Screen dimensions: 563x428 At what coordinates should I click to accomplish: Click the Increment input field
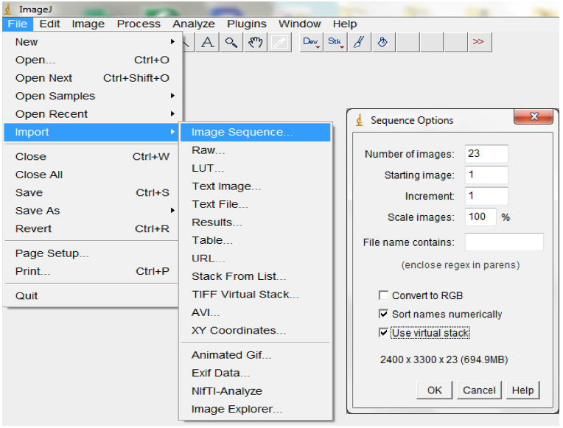(x=486, y=196)
